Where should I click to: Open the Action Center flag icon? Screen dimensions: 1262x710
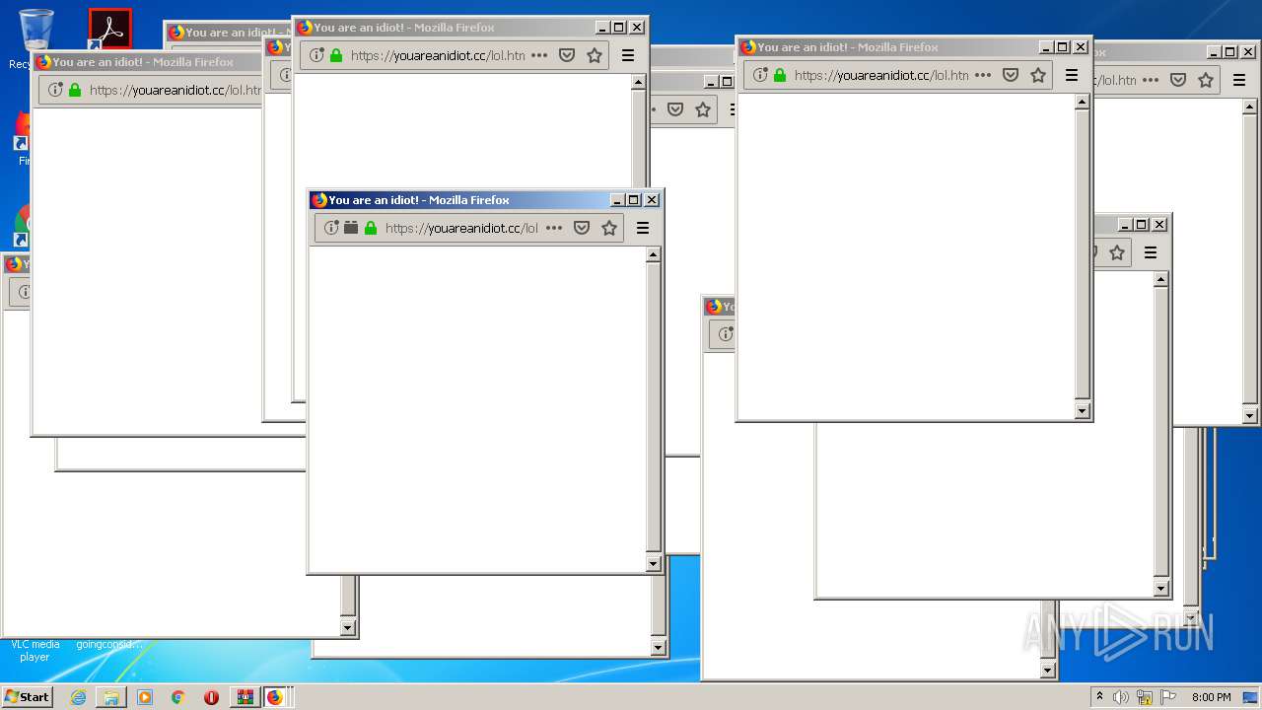click(1167, 697)
